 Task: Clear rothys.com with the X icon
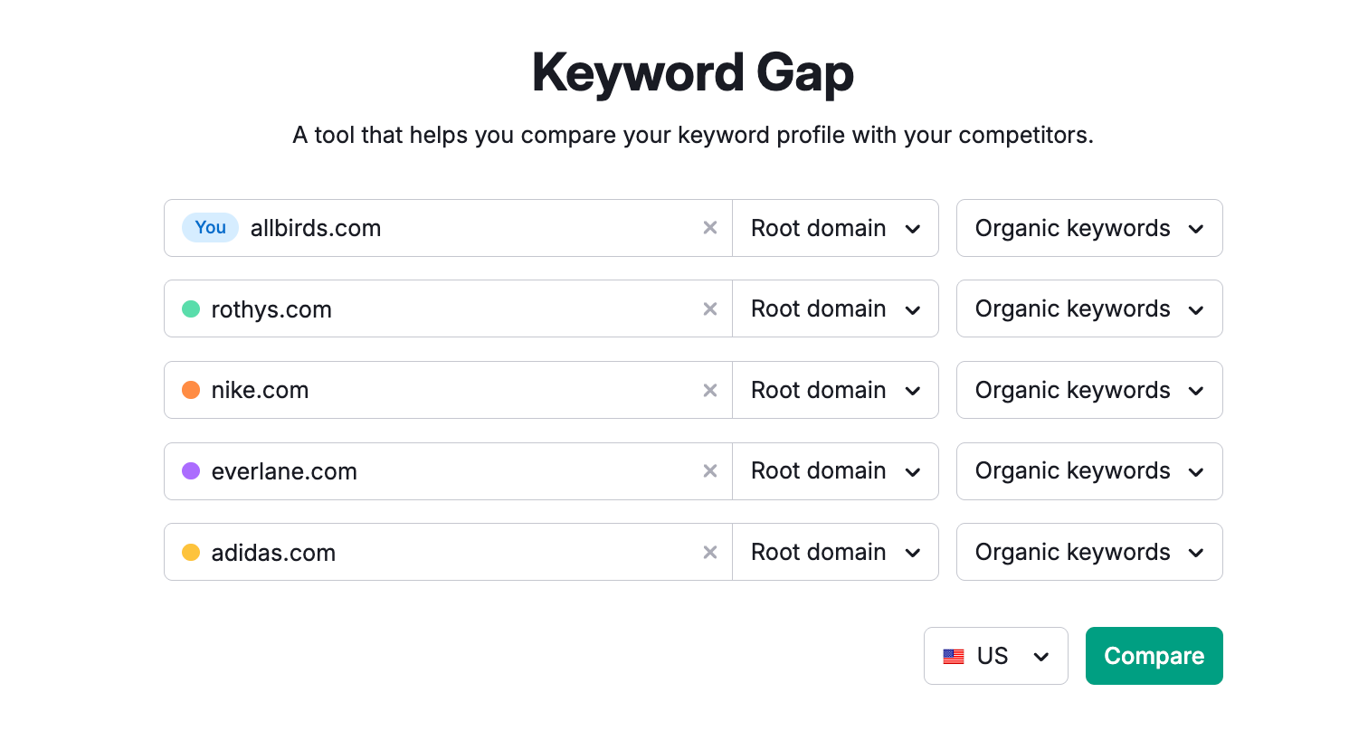coord(709,308)
